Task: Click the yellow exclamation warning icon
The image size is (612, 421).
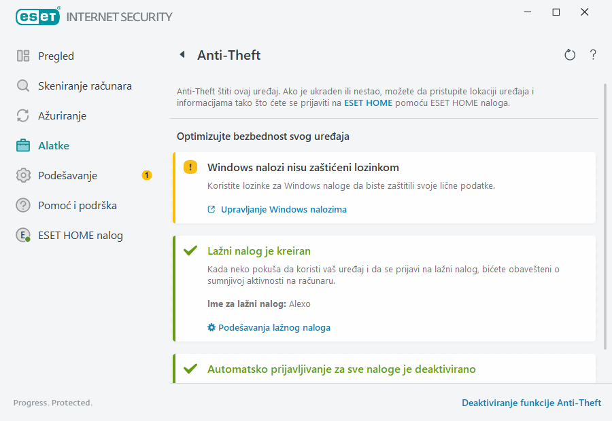Action: coord(190,167)
